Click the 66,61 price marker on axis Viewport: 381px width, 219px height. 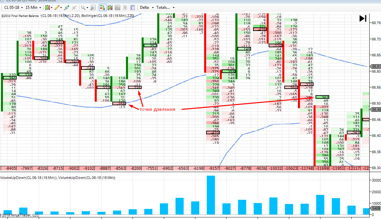click(376, 66)
